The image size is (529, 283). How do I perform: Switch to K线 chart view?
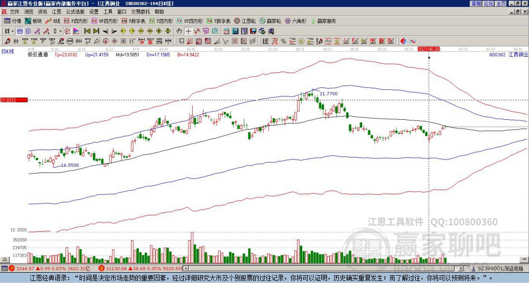point(52,21)
